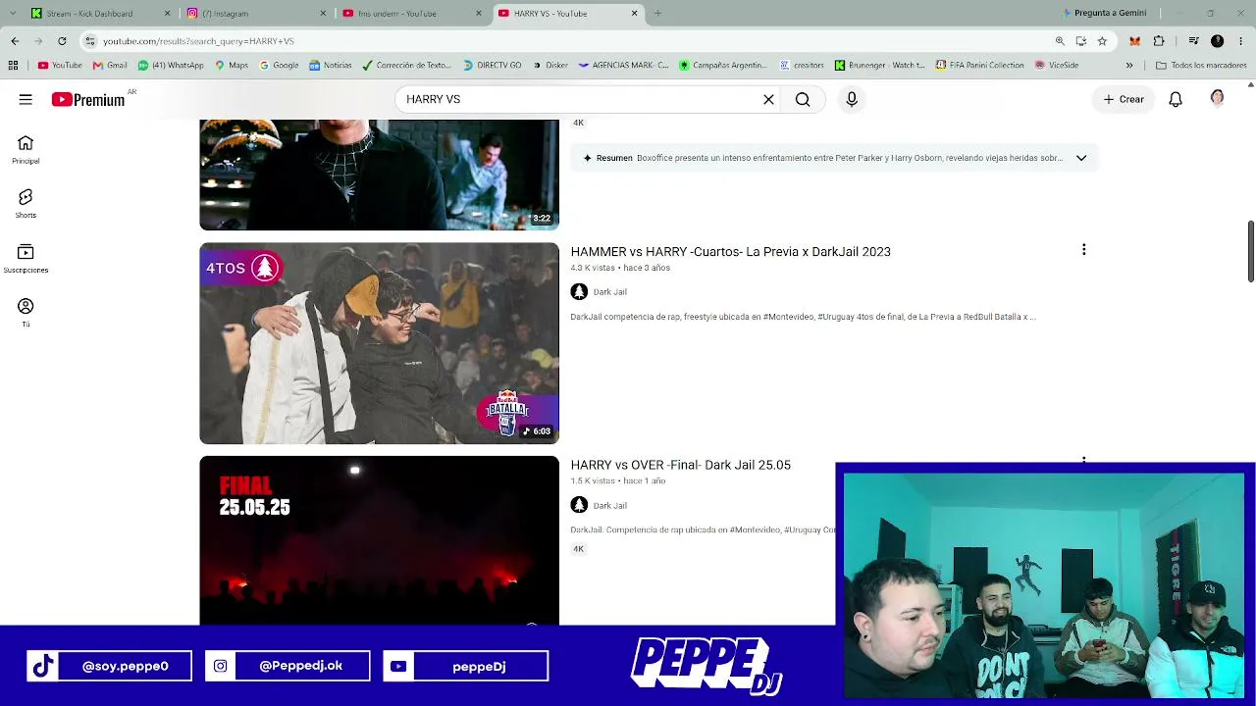
Task: Open the Corrección de Texto bookmark
Action: (406, 66)
